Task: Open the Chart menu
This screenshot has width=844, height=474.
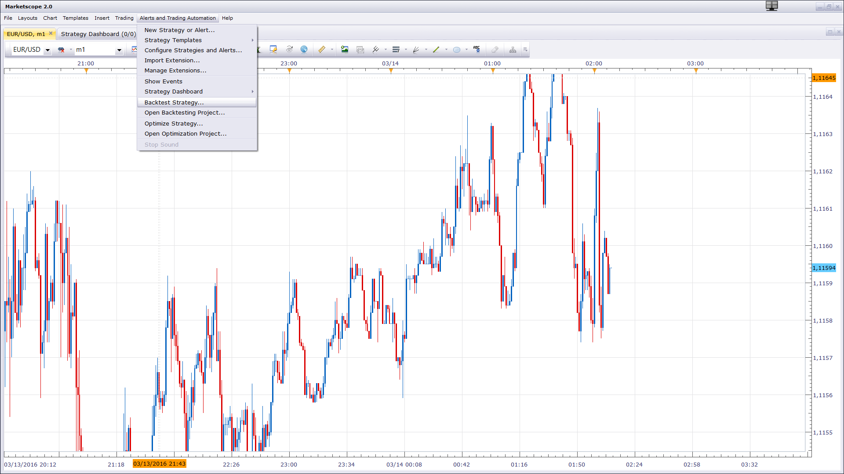Action: point(50,18)
